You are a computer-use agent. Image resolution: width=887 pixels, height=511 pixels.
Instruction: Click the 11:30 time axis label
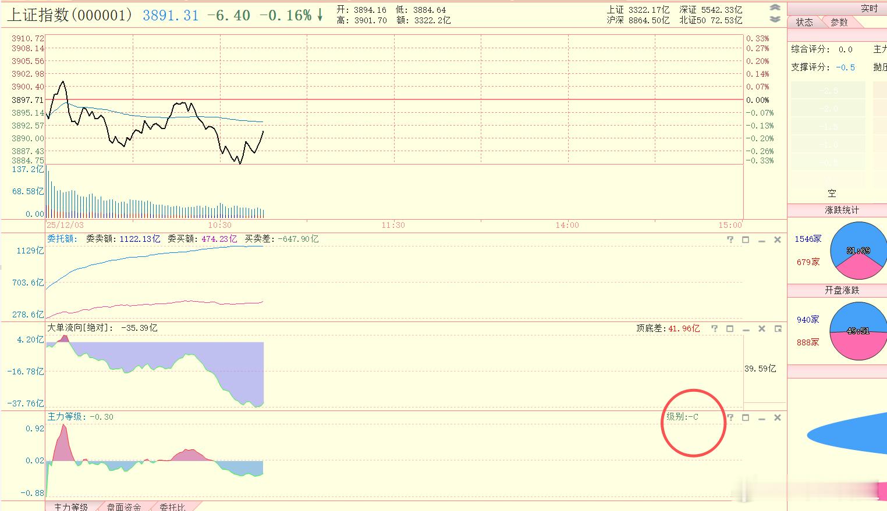tap(393, 225)
